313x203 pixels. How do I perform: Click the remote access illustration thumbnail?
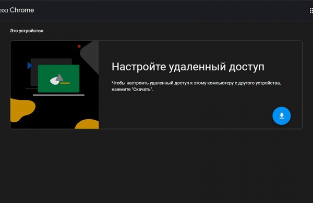pyautogui.click(x=54, y=85)
